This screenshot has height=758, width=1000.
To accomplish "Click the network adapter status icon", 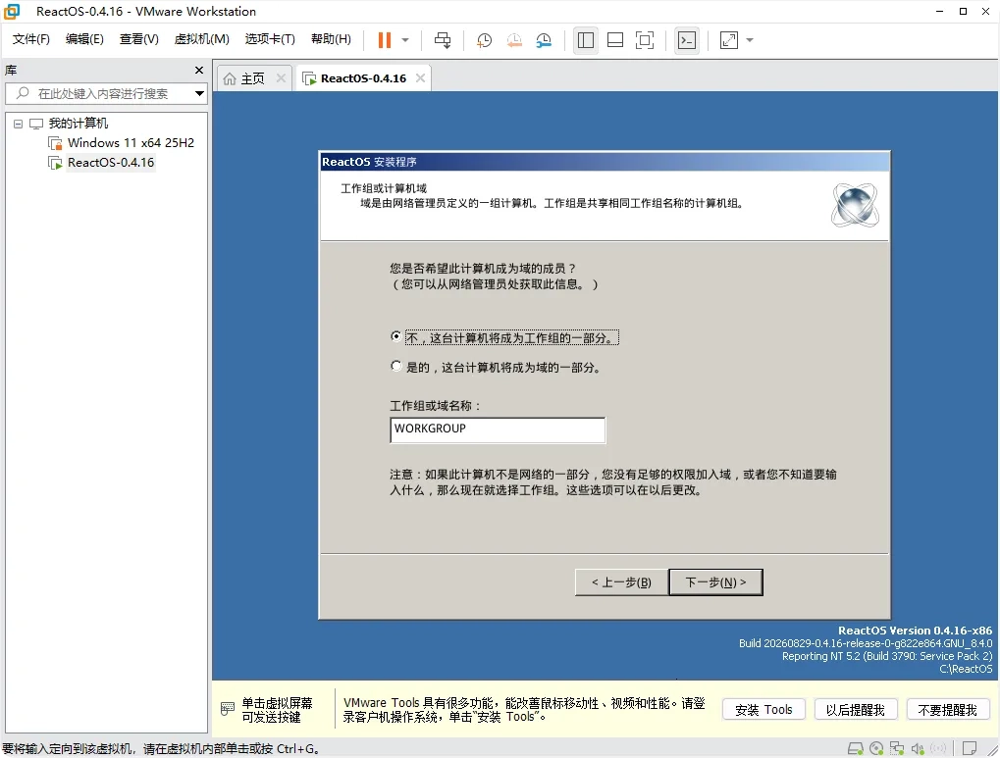I will click(x=897, y=748).
